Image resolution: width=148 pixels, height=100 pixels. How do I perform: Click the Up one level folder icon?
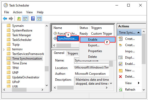(19, 18)
